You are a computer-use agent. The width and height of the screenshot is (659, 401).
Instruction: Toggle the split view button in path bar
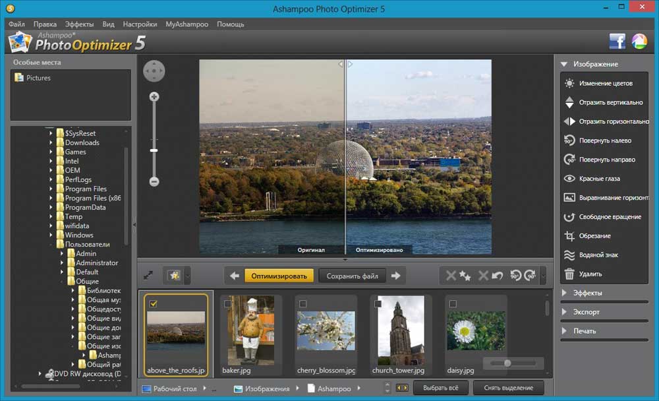tap(402, 388)
